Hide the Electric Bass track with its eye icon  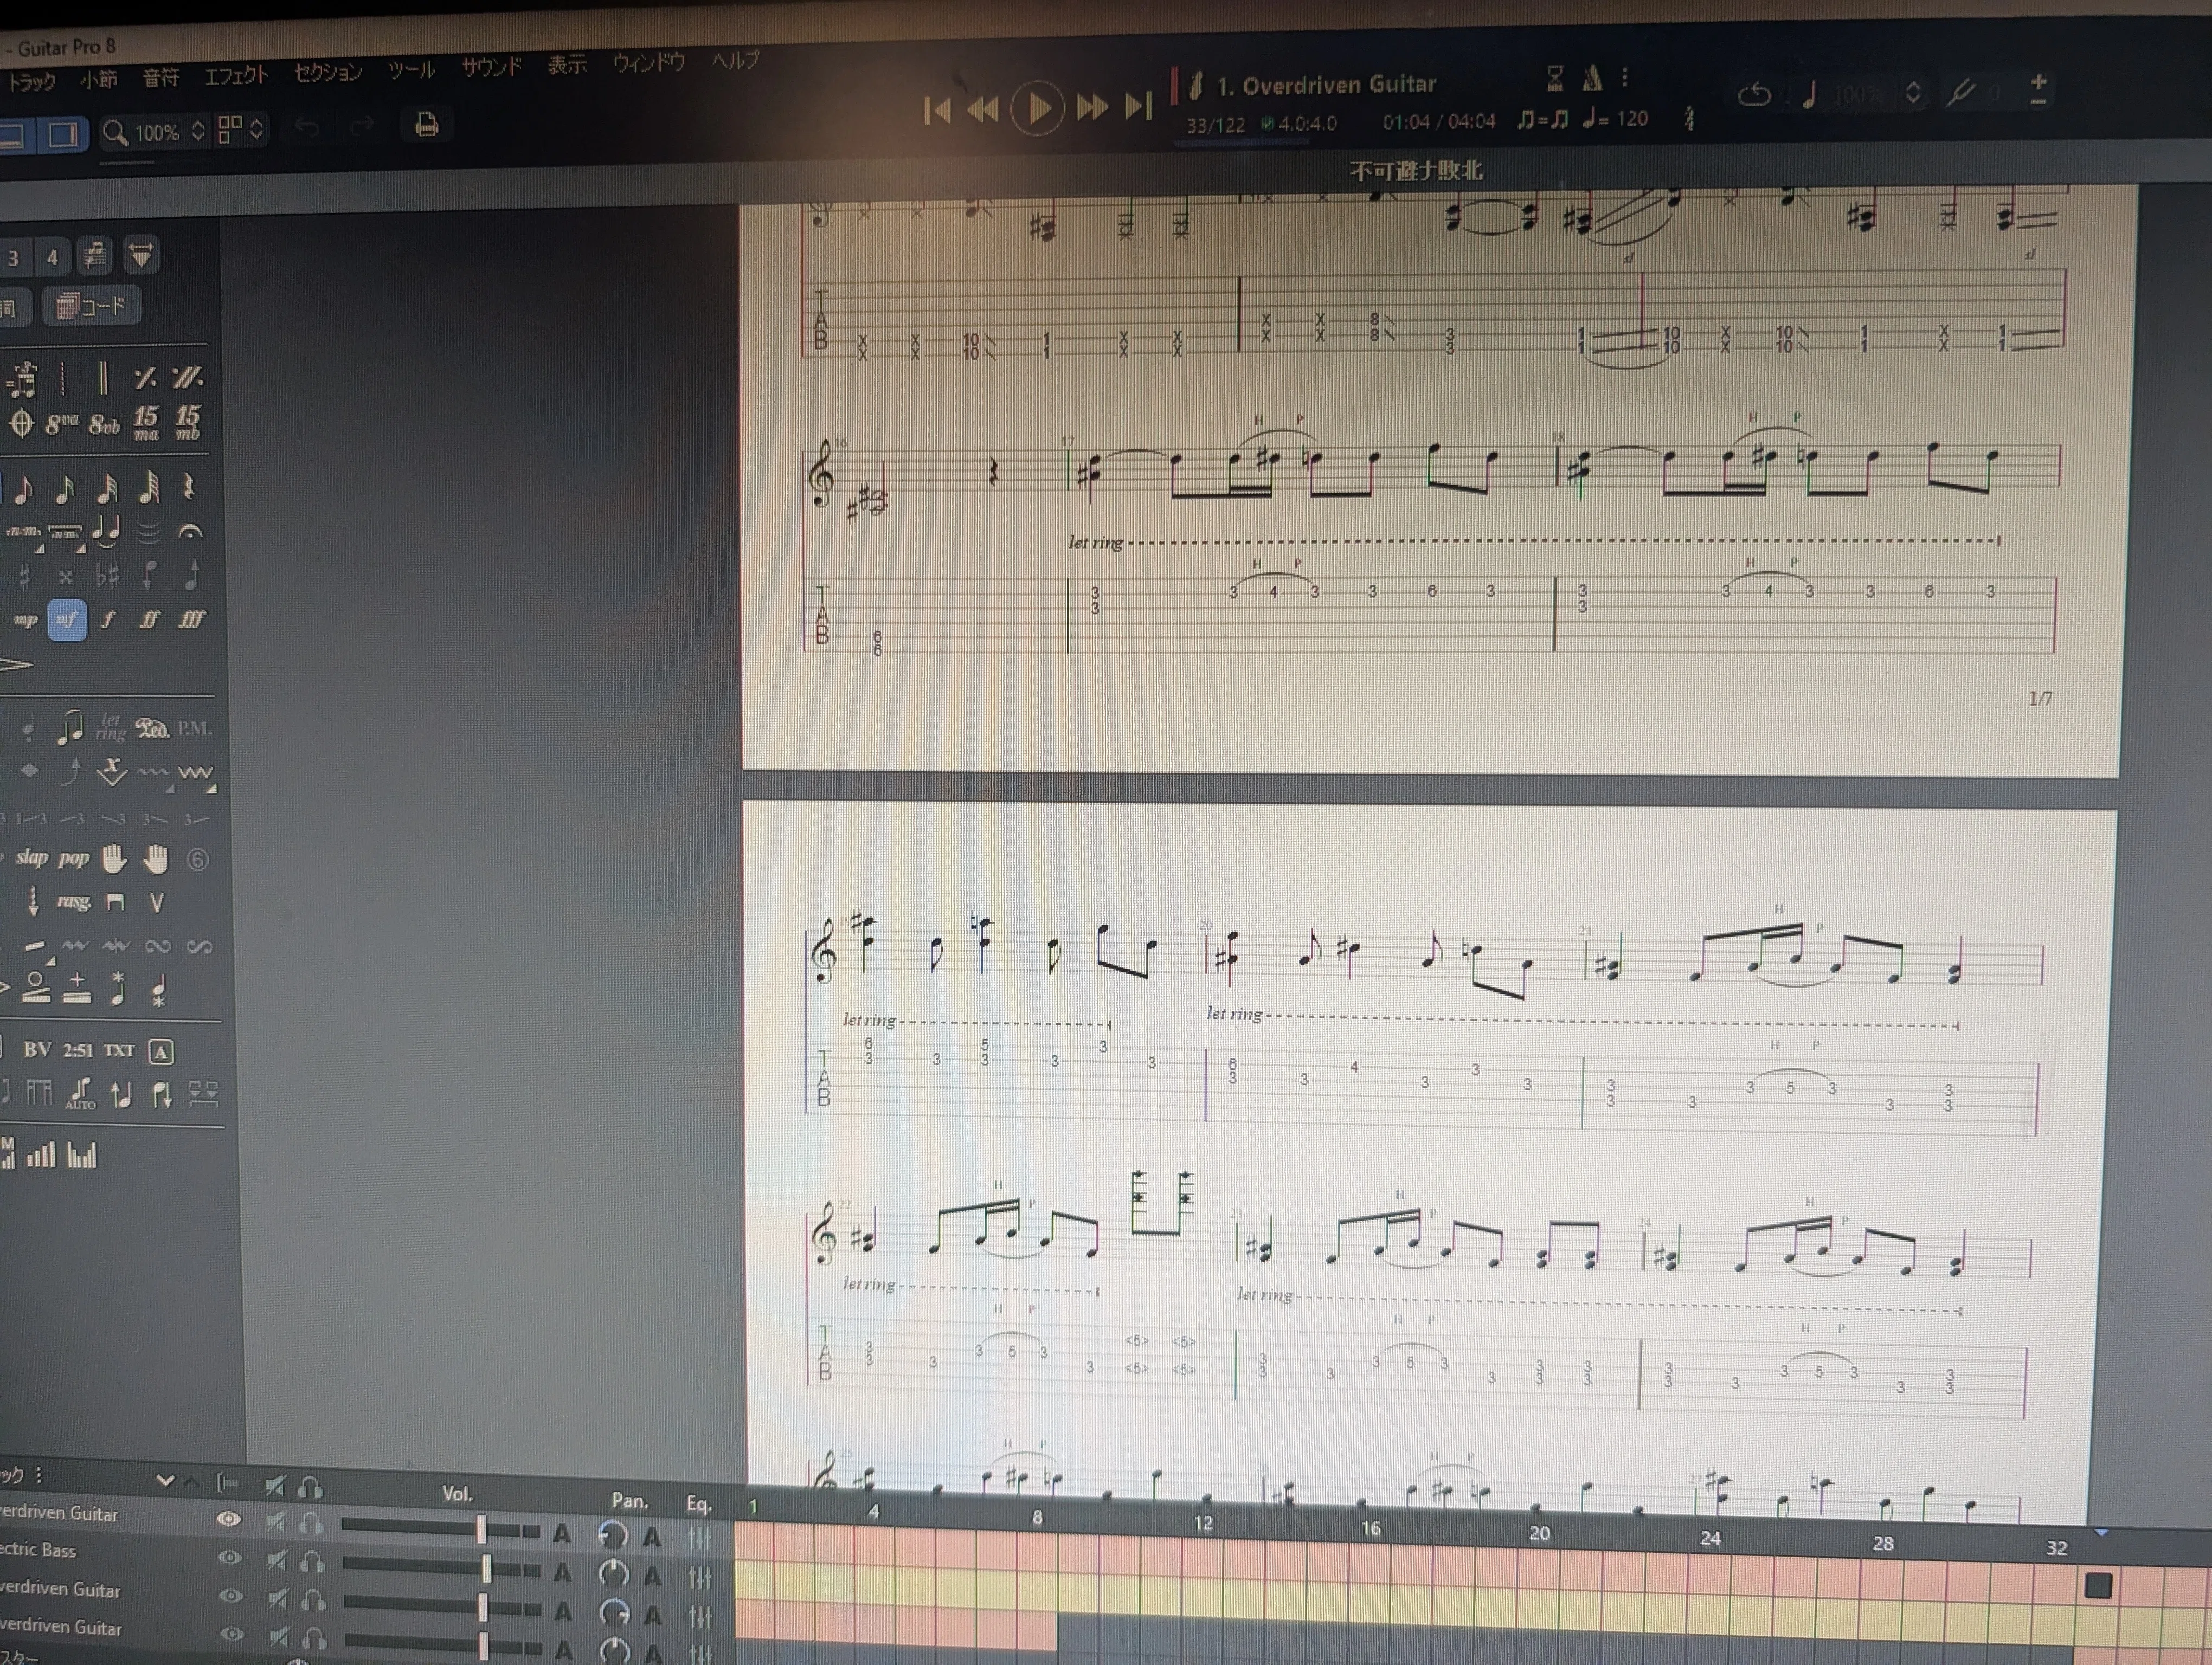(230, 1557)
